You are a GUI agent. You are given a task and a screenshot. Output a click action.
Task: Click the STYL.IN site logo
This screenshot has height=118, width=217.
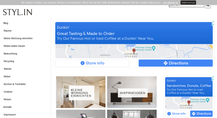pos(18,12)
